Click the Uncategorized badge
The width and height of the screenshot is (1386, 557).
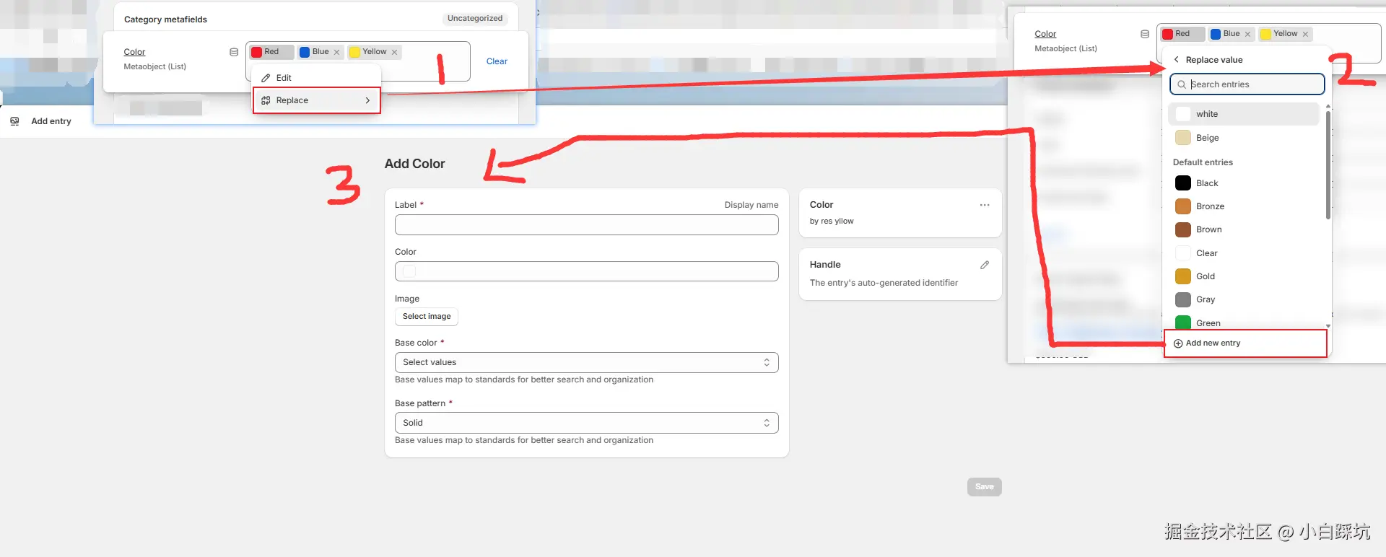475,19
